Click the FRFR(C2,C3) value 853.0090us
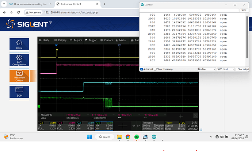This screenshot has width=252, height=151. tap(72, 118)
